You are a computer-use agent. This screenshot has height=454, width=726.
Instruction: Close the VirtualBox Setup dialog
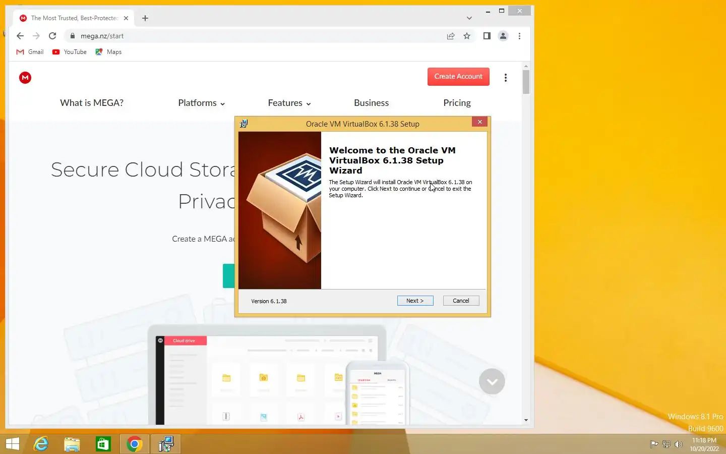point(480,122)
